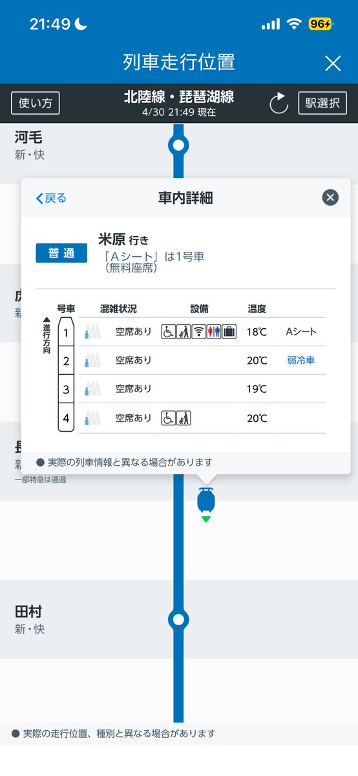Viewport: 358px width, 776px height.
Task: Tap the congestion icon for car 3
Action: (92, 389)
